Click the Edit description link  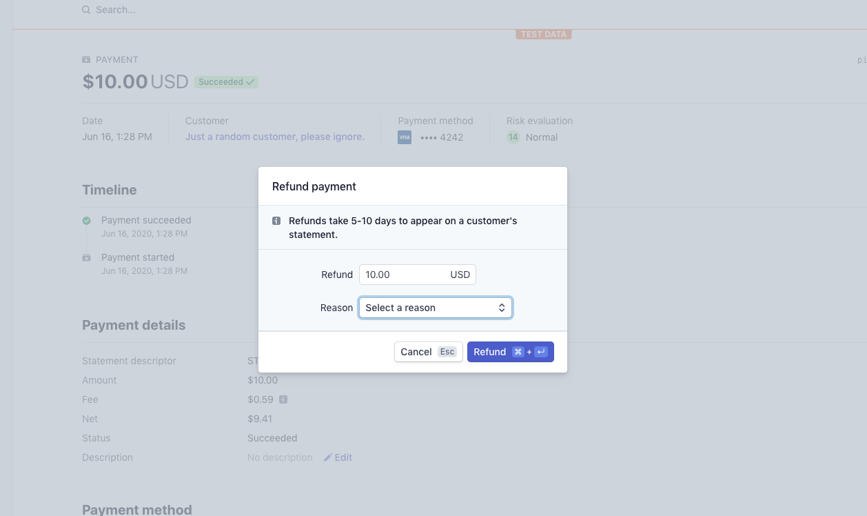tap(338, 457)
